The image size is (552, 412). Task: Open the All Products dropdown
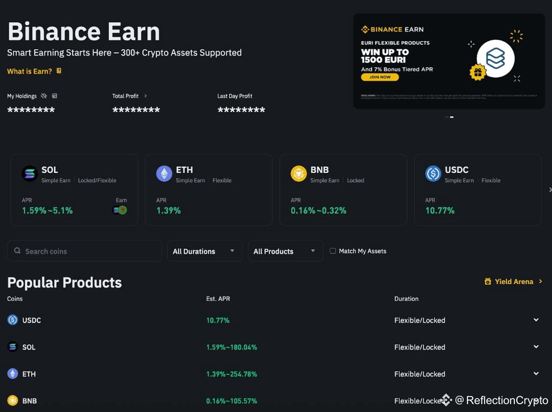click(x=285, y=251)
